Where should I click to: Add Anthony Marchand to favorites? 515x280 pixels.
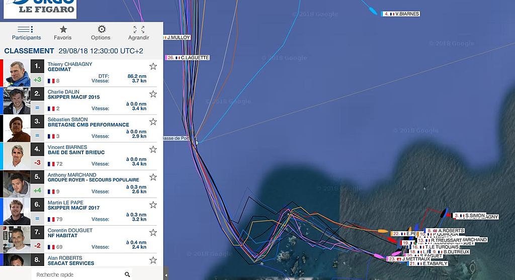click(x=153, y=177)
